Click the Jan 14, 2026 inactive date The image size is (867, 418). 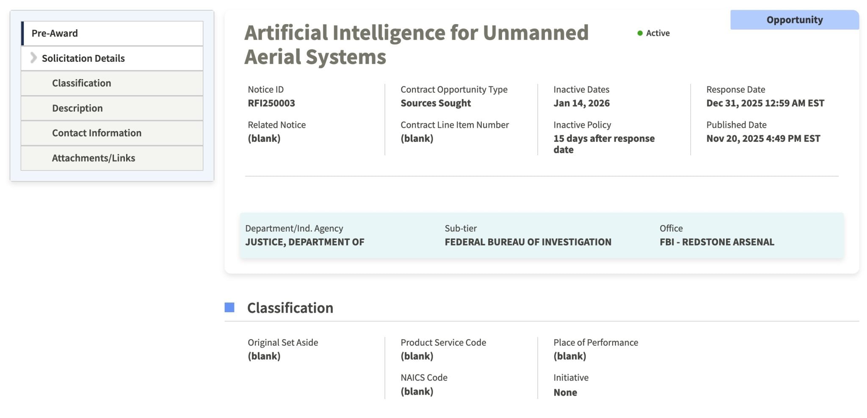(x=581, y=103)
